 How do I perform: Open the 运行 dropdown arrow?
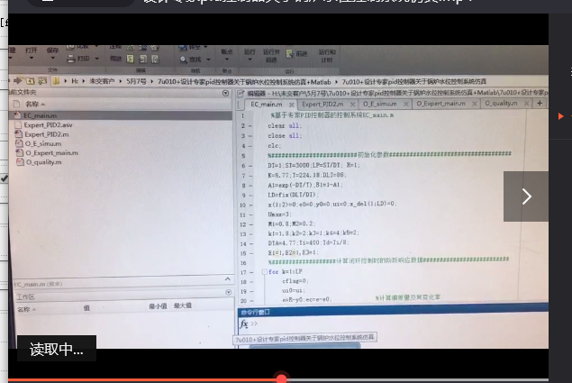[250, 59]
